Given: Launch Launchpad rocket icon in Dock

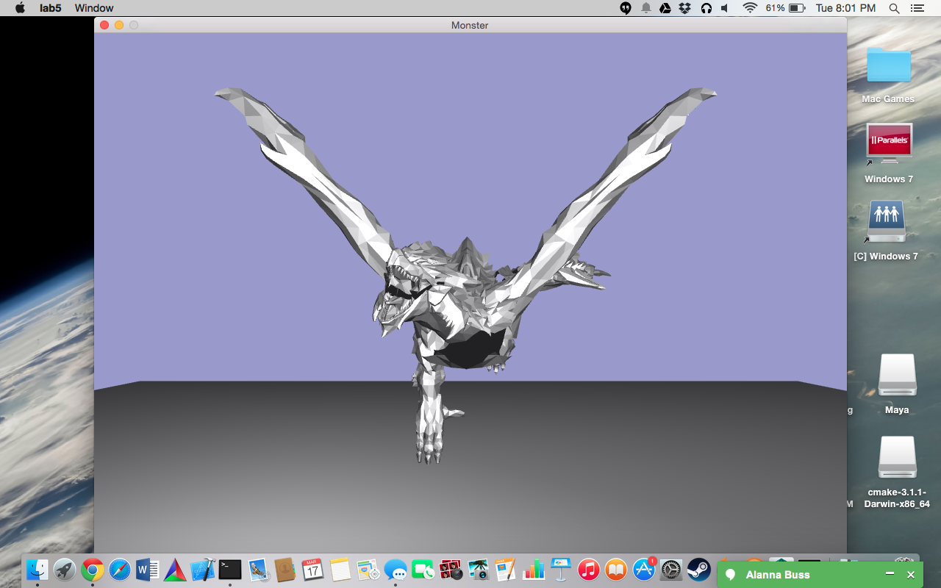Looking at the screenshot, I should [65, 570].
